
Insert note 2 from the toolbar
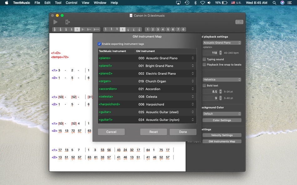(153, 30)
